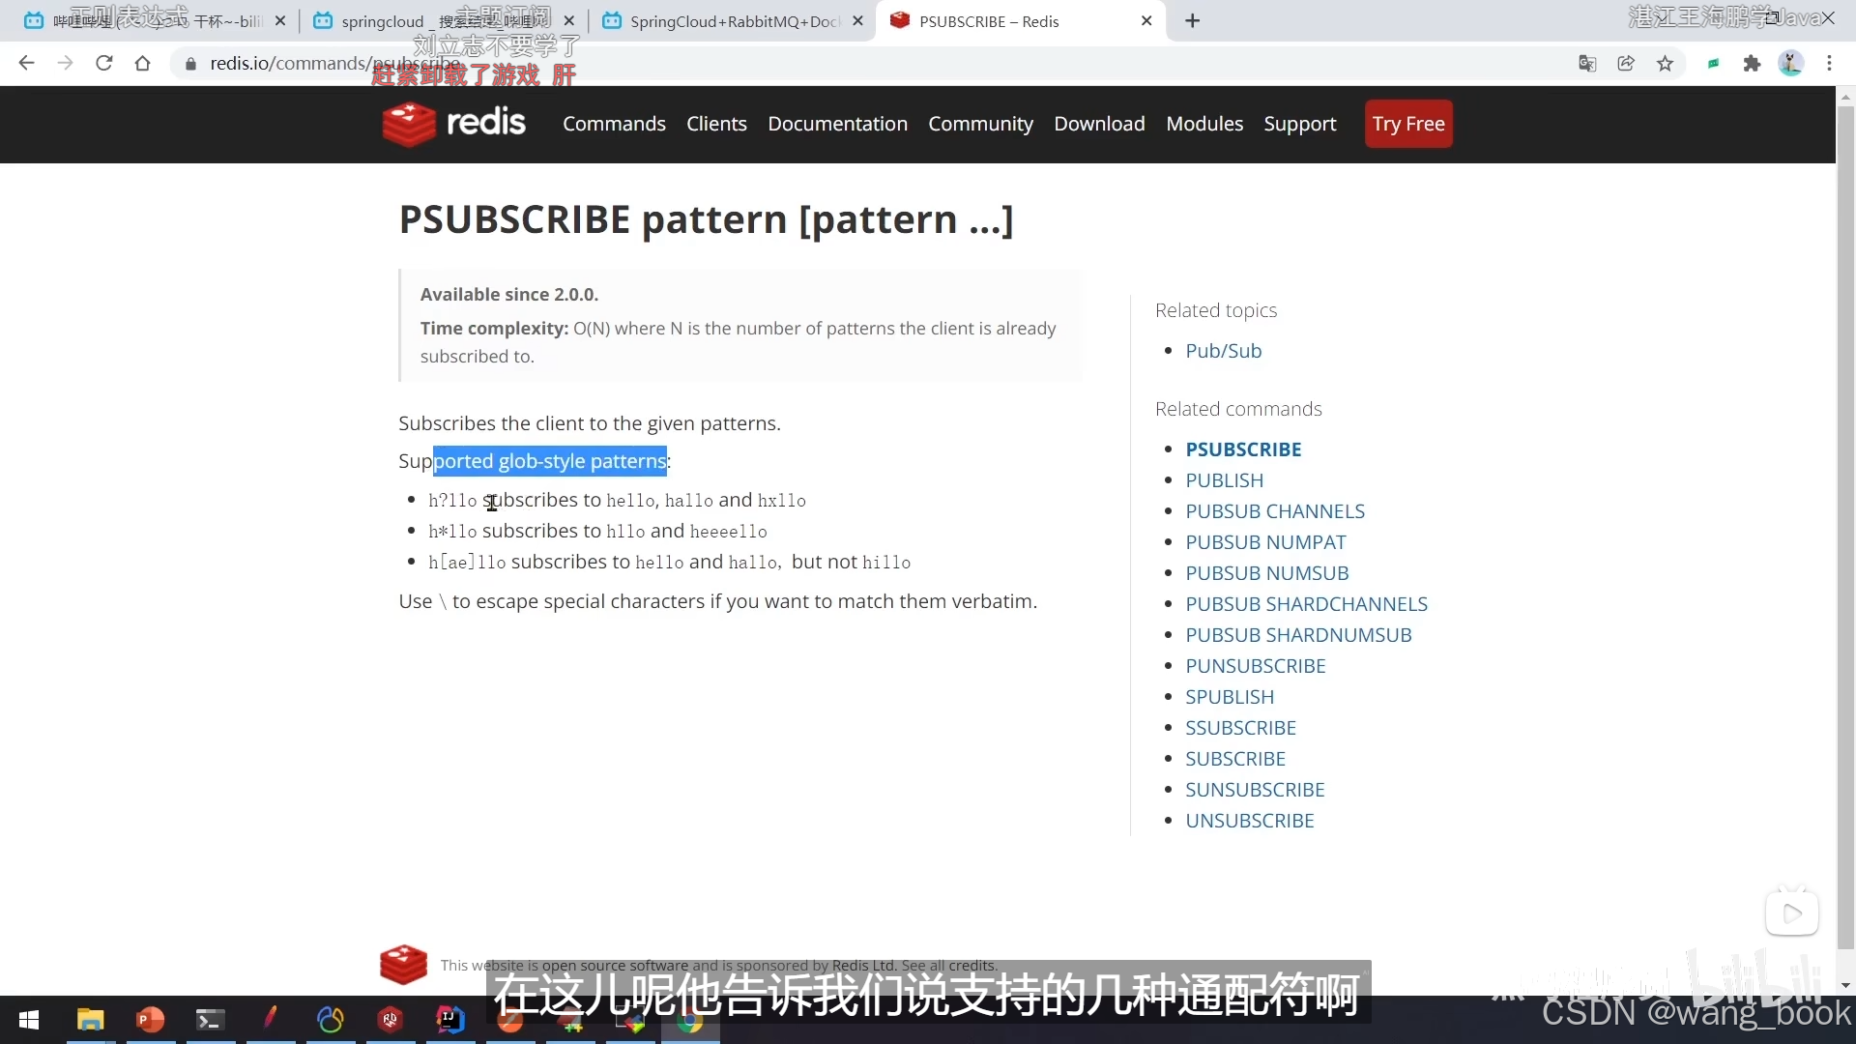This screenshot has width=1856, height=1044.
Task: Open Google Translate for this page
Action: [x=1587, y=63]
